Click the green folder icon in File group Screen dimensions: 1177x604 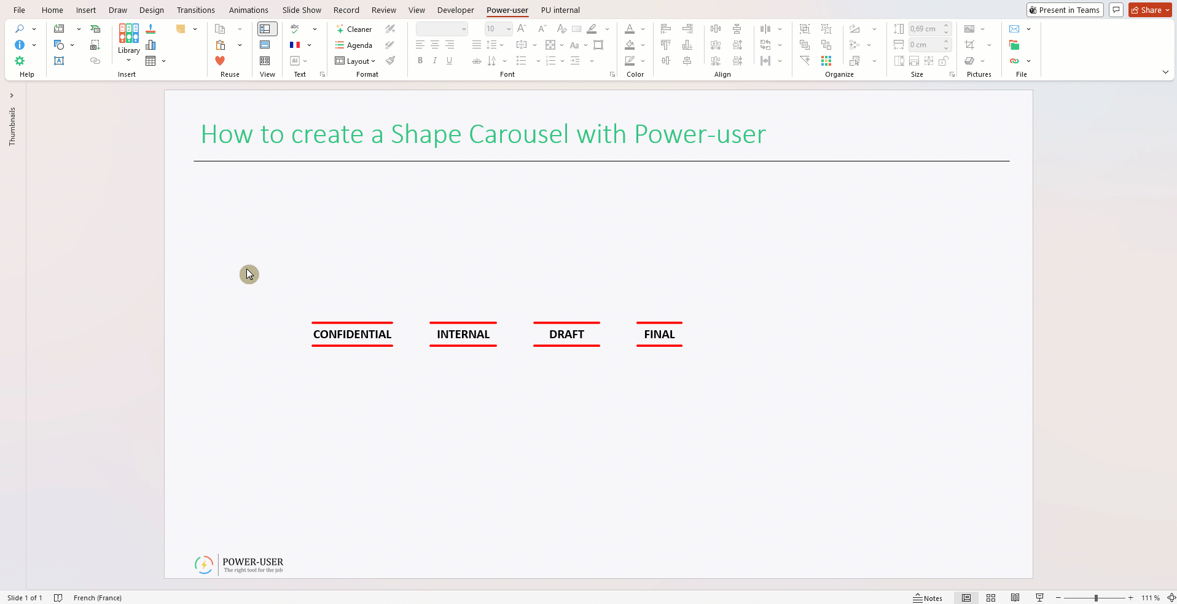(x=1014, y=45)
